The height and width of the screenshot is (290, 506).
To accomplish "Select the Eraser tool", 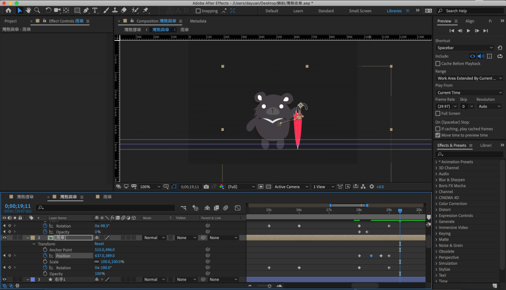I will coord(124,10).
